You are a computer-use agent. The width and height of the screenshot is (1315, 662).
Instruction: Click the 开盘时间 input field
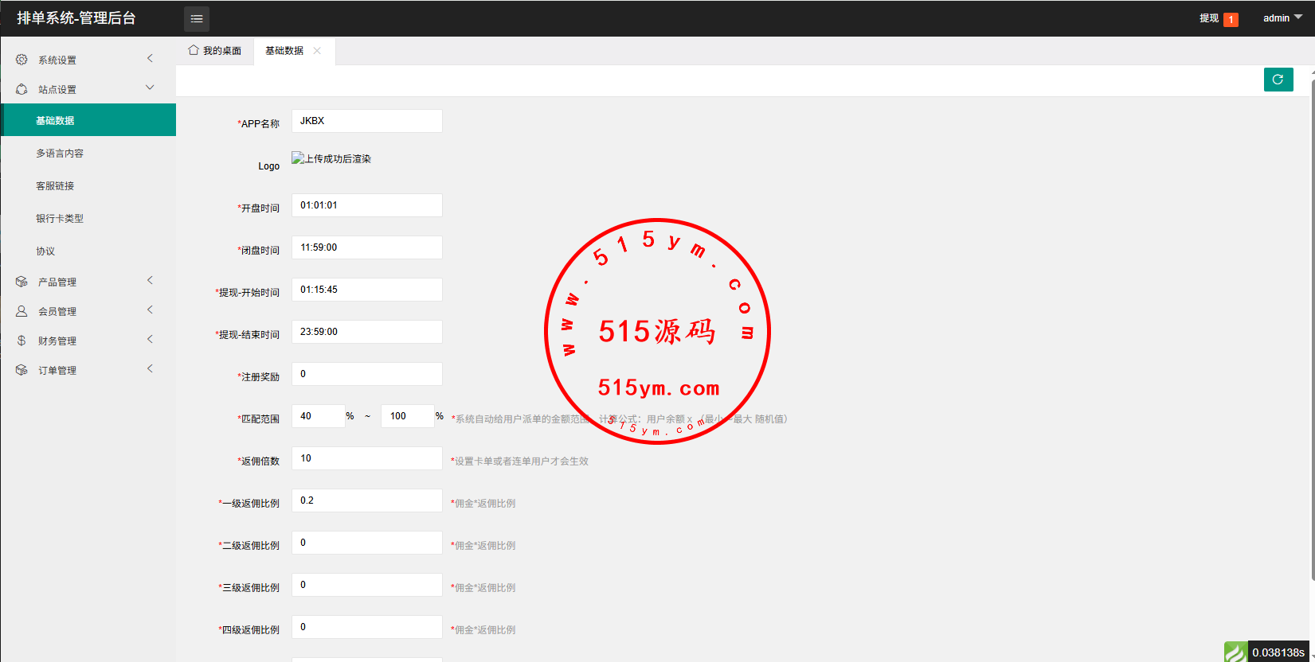tap(366, 205)
